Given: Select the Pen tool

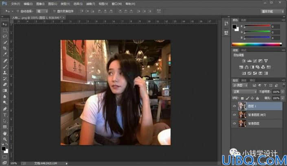Looking at the screenshot, I should tap(5, 109).
